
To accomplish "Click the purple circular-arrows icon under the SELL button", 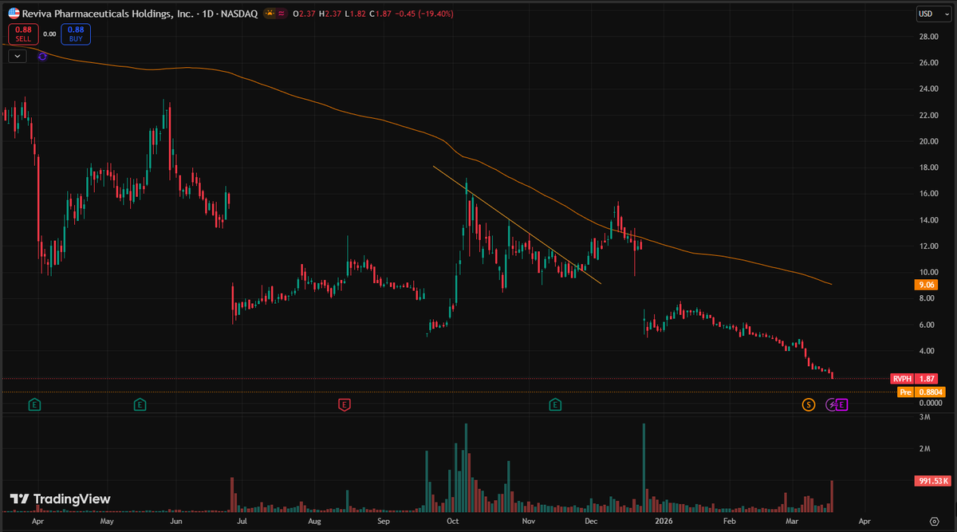I will point(42,56).
